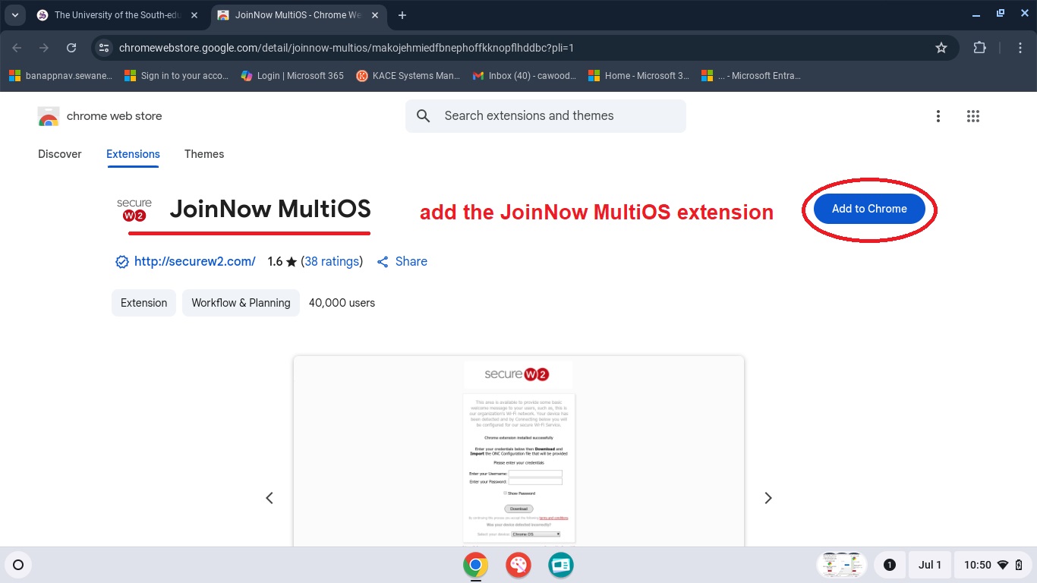The width and height of the screenshot is (1037, 583).
Task: Open the 38 ratings link
Action: click(x=332, y=261)
